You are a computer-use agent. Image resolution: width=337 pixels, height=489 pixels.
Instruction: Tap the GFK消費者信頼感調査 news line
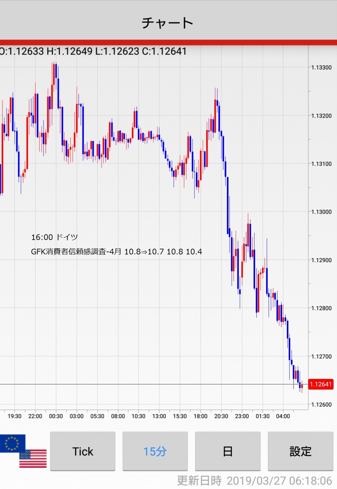tap(116, 252)
